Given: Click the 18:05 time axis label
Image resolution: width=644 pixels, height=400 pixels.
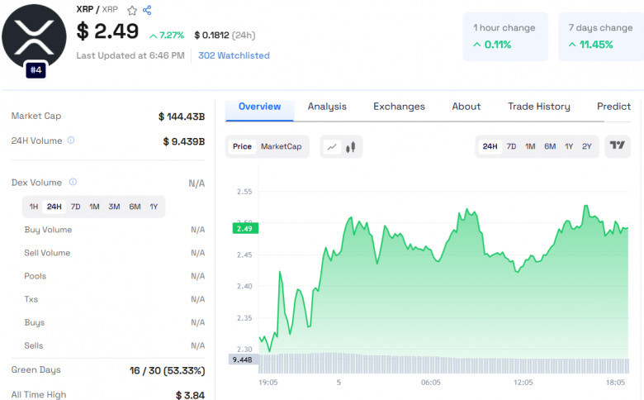Looking at the screenshot, I should click(x=615, y=383).
